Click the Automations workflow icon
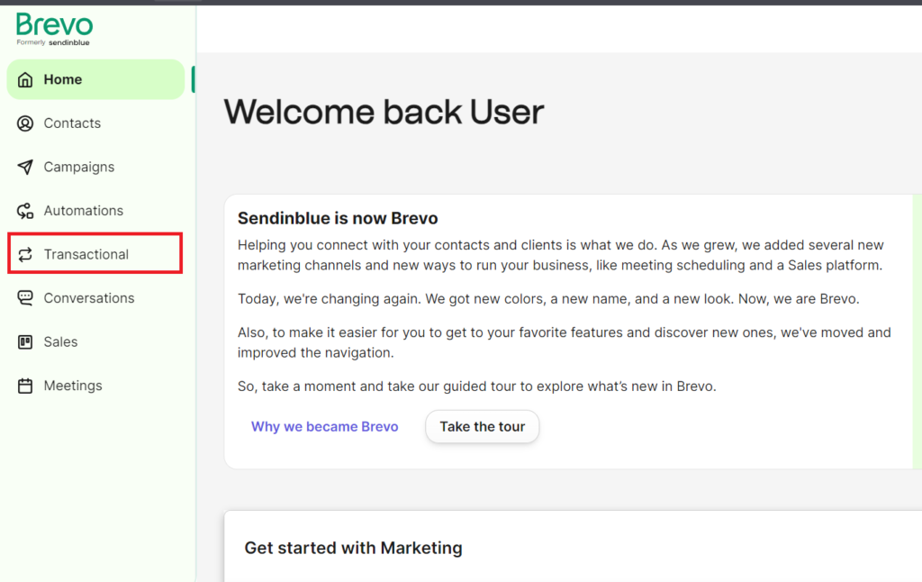The height and width of the screenshot is (582, 922). (25, 211)
